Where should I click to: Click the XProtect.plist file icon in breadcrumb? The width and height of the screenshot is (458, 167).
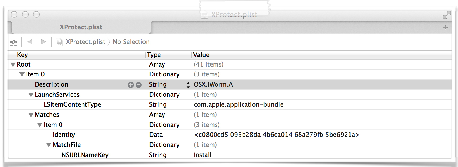point(59,42)
